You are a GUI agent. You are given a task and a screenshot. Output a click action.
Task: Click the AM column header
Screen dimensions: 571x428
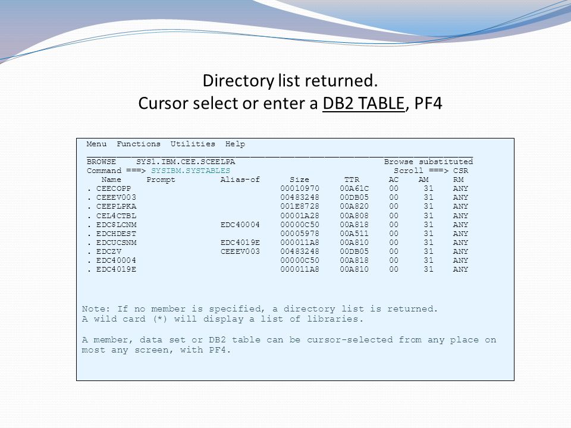423,180
